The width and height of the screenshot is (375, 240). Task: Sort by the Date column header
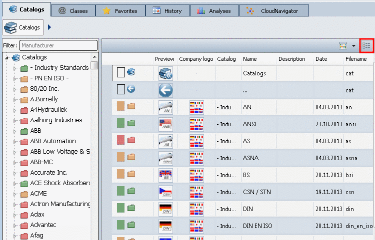pos(321,59)
